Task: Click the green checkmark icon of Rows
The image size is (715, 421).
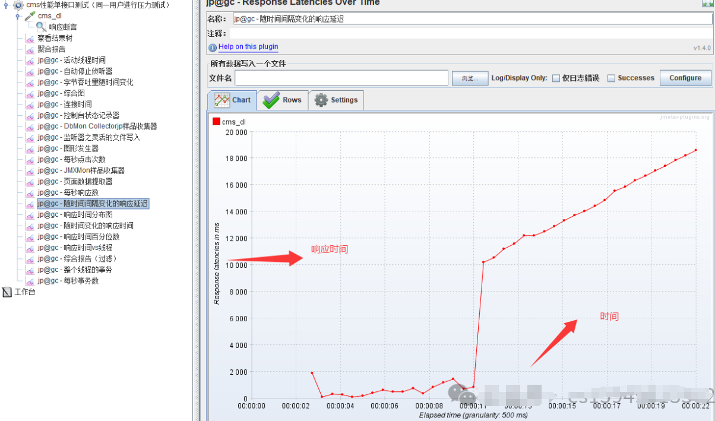Action: point(271,100)
